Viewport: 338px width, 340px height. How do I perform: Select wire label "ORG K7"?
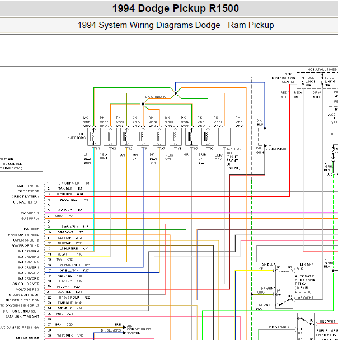(x=64, y=216)
